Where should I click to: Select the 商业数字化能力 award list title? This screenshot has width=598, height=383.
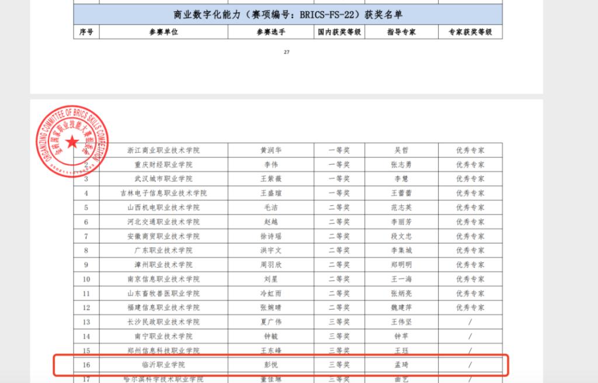coord(288,14)
